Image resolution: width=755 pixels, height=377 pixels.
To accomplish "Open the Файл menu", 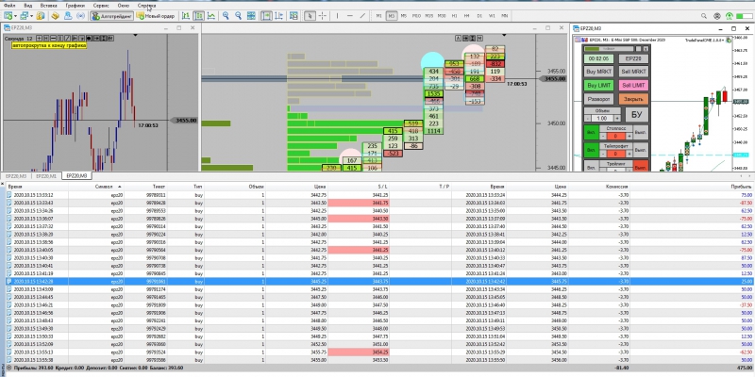I will tap(9, 6).
